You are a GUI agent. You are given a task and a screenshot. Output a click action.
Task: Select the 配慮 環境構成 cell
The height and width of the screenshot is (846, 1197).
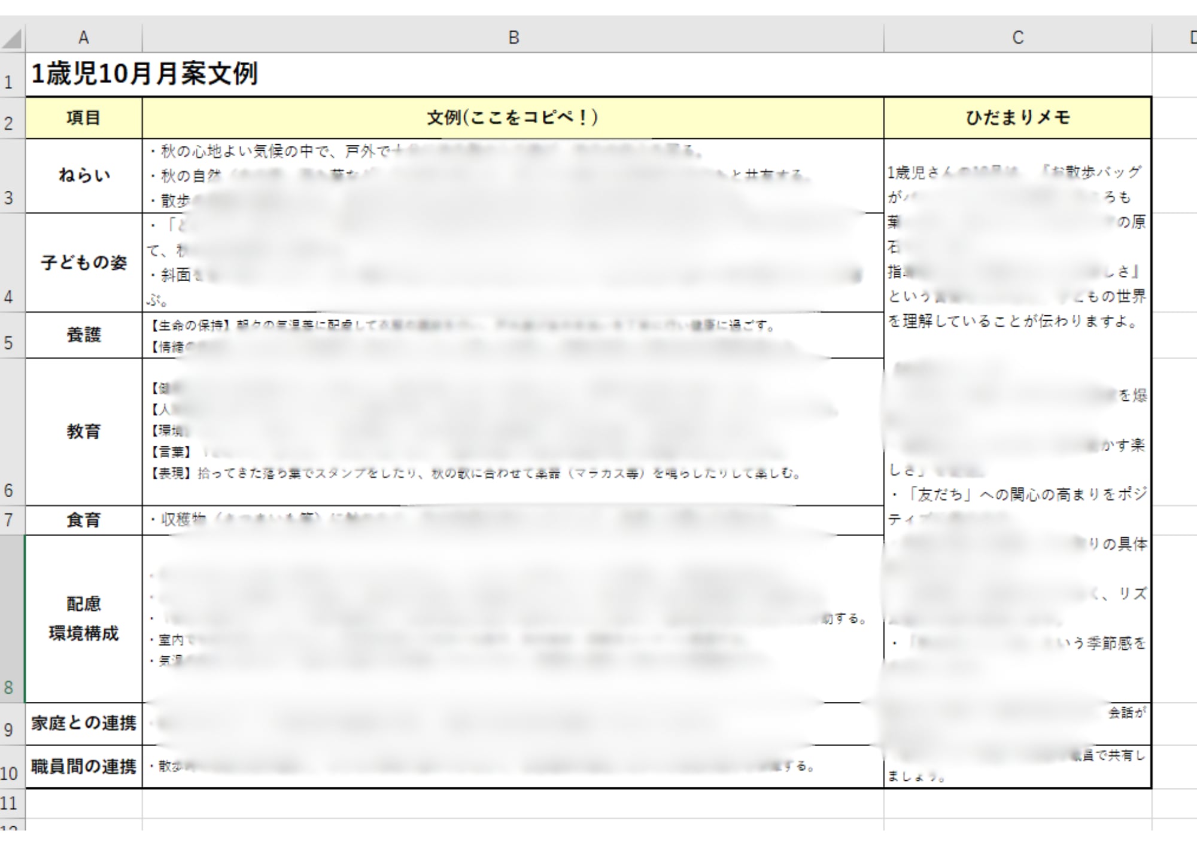click(x=84, y=619)
